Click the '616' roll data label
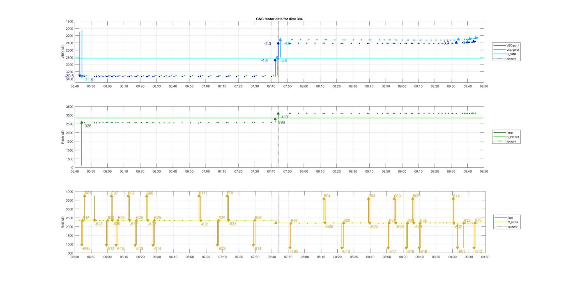Screen dimensions: 575x284 [x=294, y=220]
